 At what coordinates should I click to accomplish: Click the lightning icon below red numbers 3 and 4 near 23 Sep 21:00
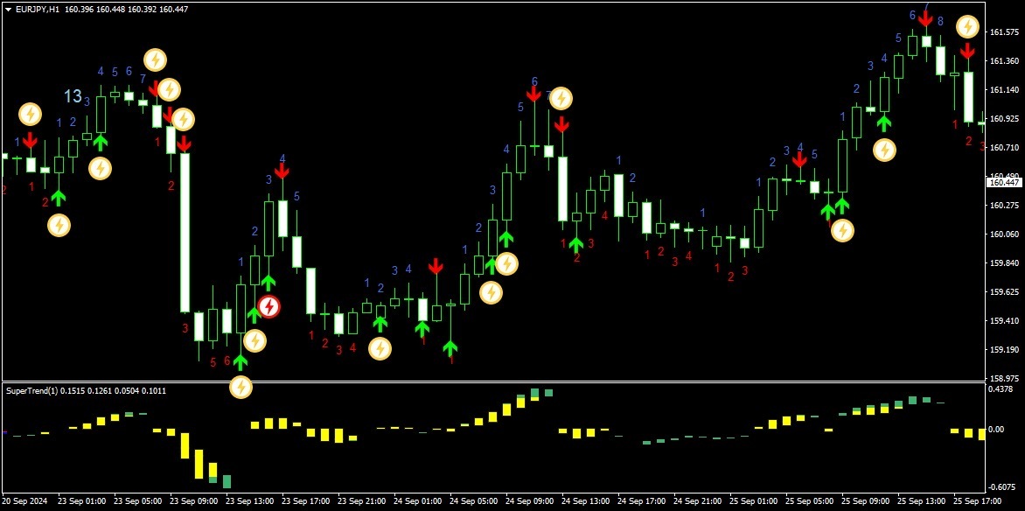380,348
